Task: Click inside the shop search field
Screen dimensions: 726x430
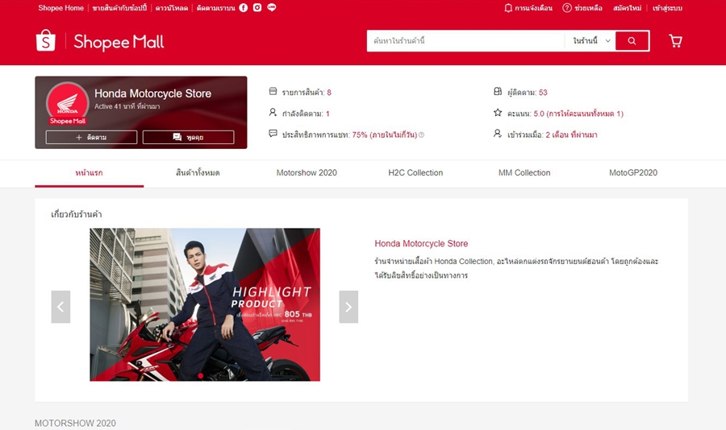Action: click(464, 41)
